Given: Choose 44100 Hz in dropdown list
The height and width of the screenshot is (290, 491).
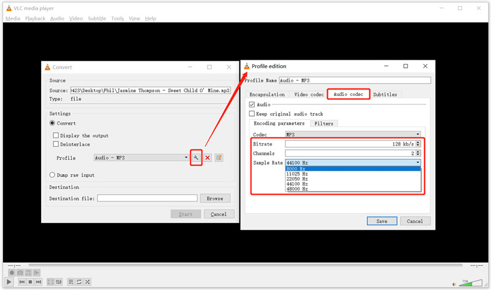Looking at the screenshot, I should [x=353, y=184].
